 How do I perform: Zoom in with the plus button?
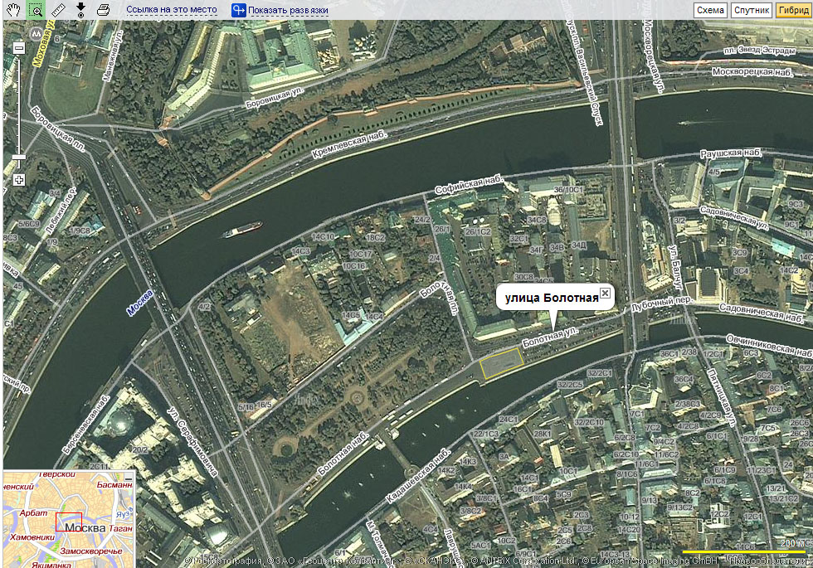click(x=19, y=180)
